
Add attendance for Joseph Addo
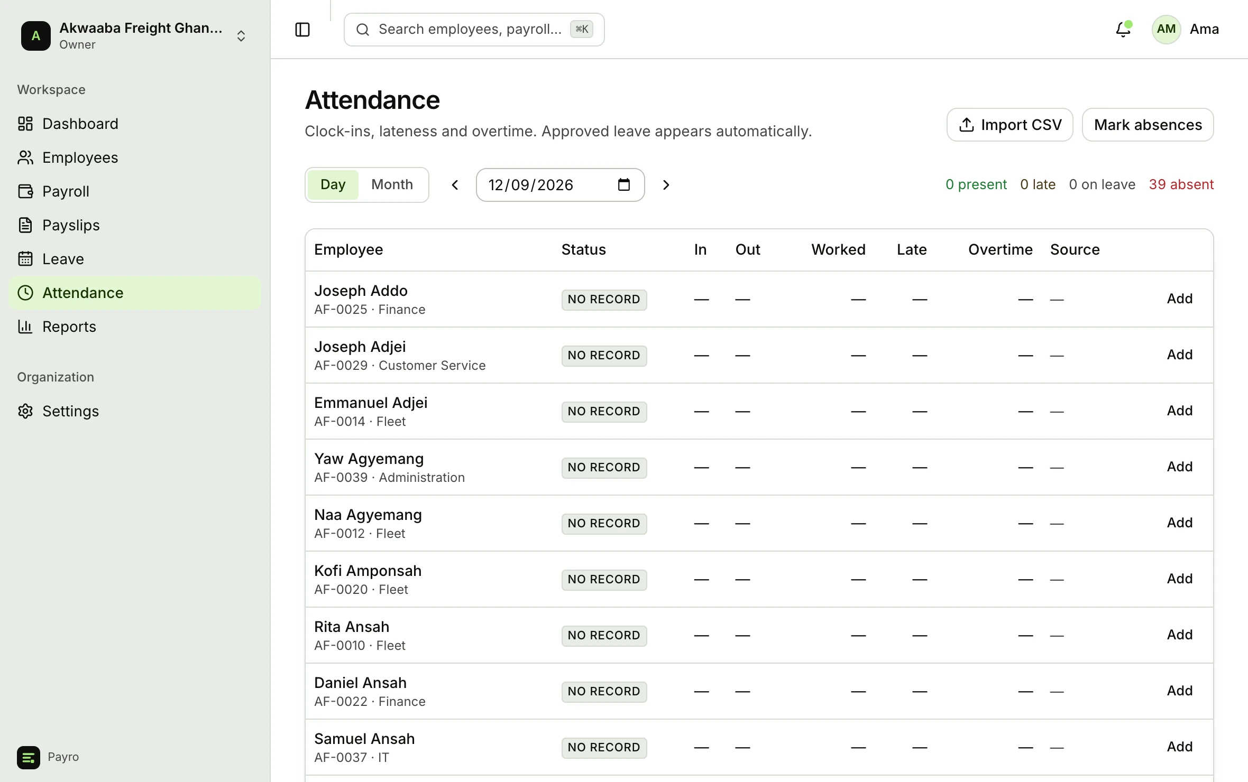1180,299
